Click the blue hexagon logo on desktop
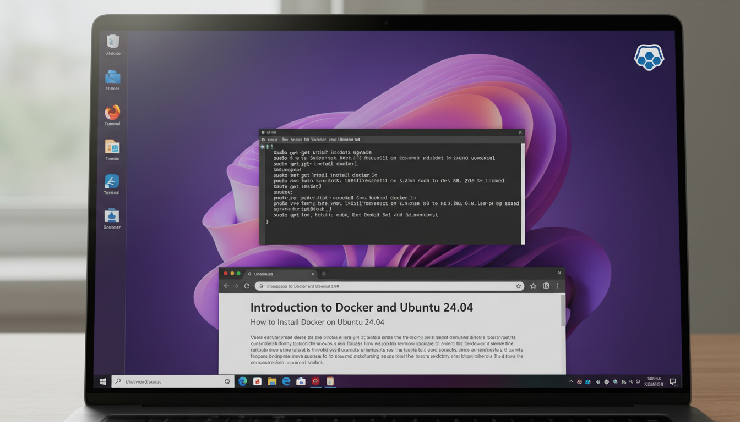This screenshot has height=422, width=740. 649,57
